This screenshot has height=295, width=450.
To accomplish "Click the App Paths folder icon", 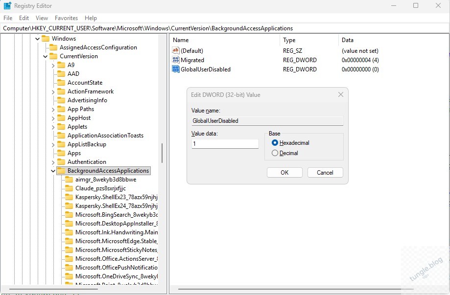I will coord(61,109).
